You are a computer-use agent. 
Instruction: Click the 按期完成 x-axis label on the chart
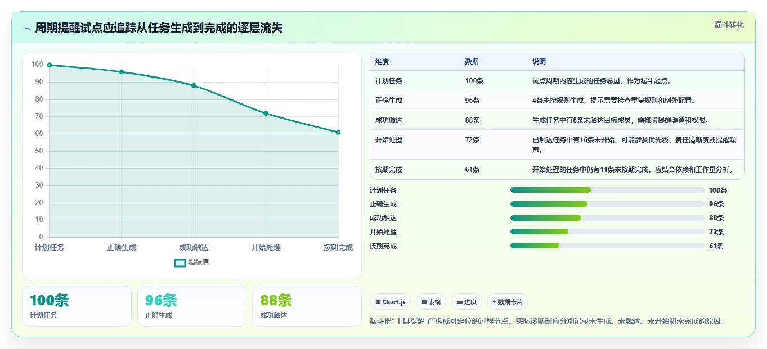tap(338, 247)
